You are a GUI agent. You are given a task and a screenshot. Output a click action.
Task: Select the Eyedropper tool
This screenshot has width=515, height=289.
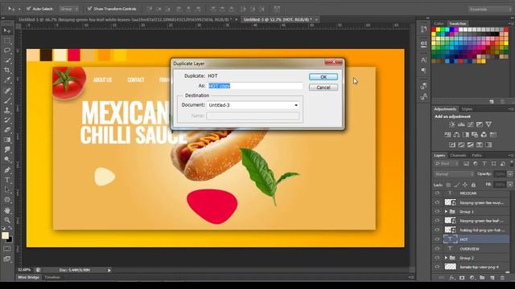point(7,79)
